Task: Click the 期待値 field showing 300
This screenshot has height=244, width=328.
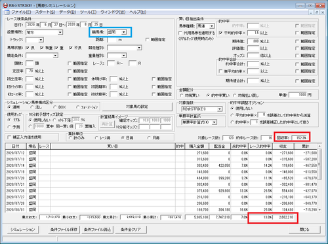Action: (253, 41)
